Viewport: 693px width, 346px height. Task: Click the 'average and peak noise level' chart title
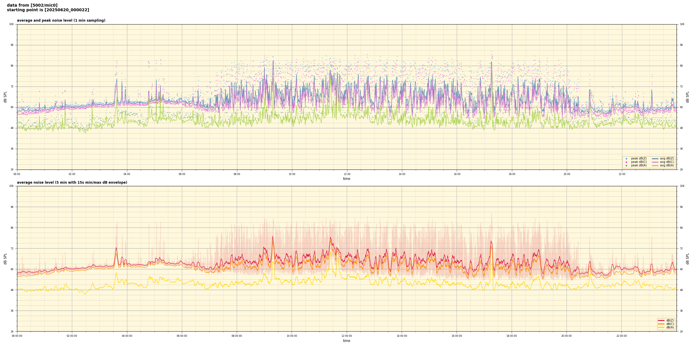pyautogui.click(x=61, y=20)
